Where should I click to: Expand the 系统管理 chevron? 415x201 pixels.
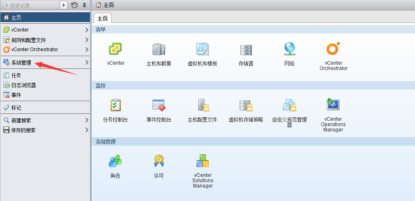pos(87,63)
